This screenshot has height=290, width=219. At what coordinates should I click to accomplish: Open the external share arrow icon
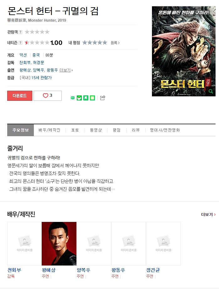pyautogui.click(x=103, y=98)
